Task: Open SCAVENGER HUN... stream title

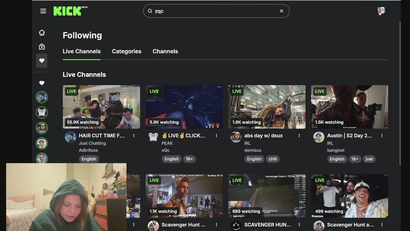Action: point(268,225)
